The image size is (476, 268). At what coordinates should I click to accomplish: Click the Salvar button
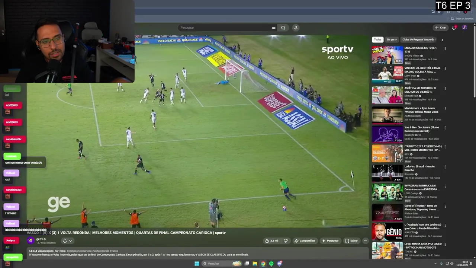click(351, 241)
